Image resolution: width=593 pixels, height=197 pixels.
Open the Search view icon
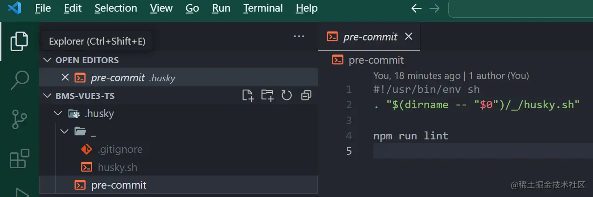(19, 80)
